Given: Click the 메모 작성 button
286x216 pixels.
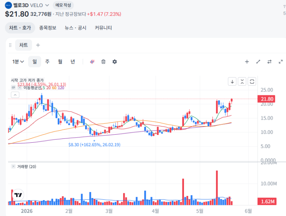Looking at the screenshot, I should (x=63, y=5).
